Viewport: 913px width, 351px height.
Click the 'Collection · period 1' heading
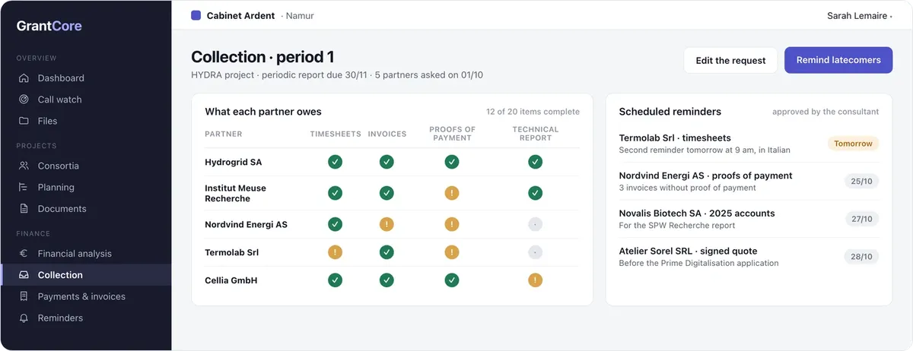point(262,57)
